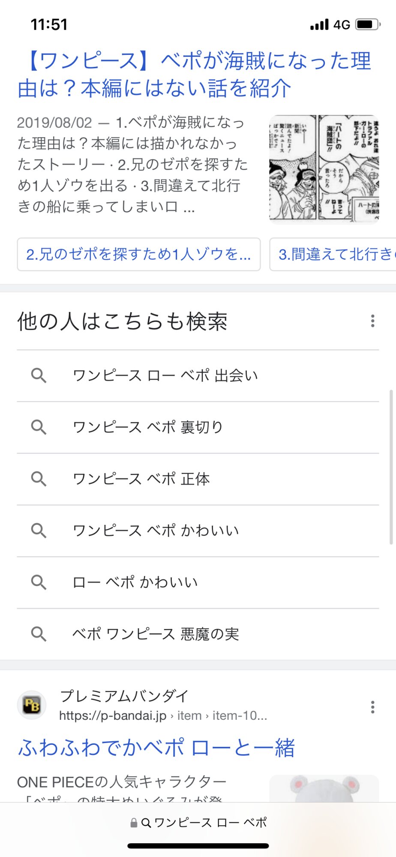Tap the p-bandai.jp URL breadcrumb
The height and width of the screenshot is (857, 396).
163,716
